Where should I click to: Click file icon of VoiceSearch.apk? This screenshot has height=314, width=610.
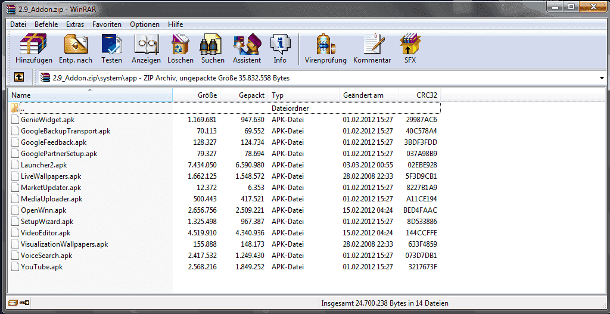pyautogui.click(x=15, y=256)
